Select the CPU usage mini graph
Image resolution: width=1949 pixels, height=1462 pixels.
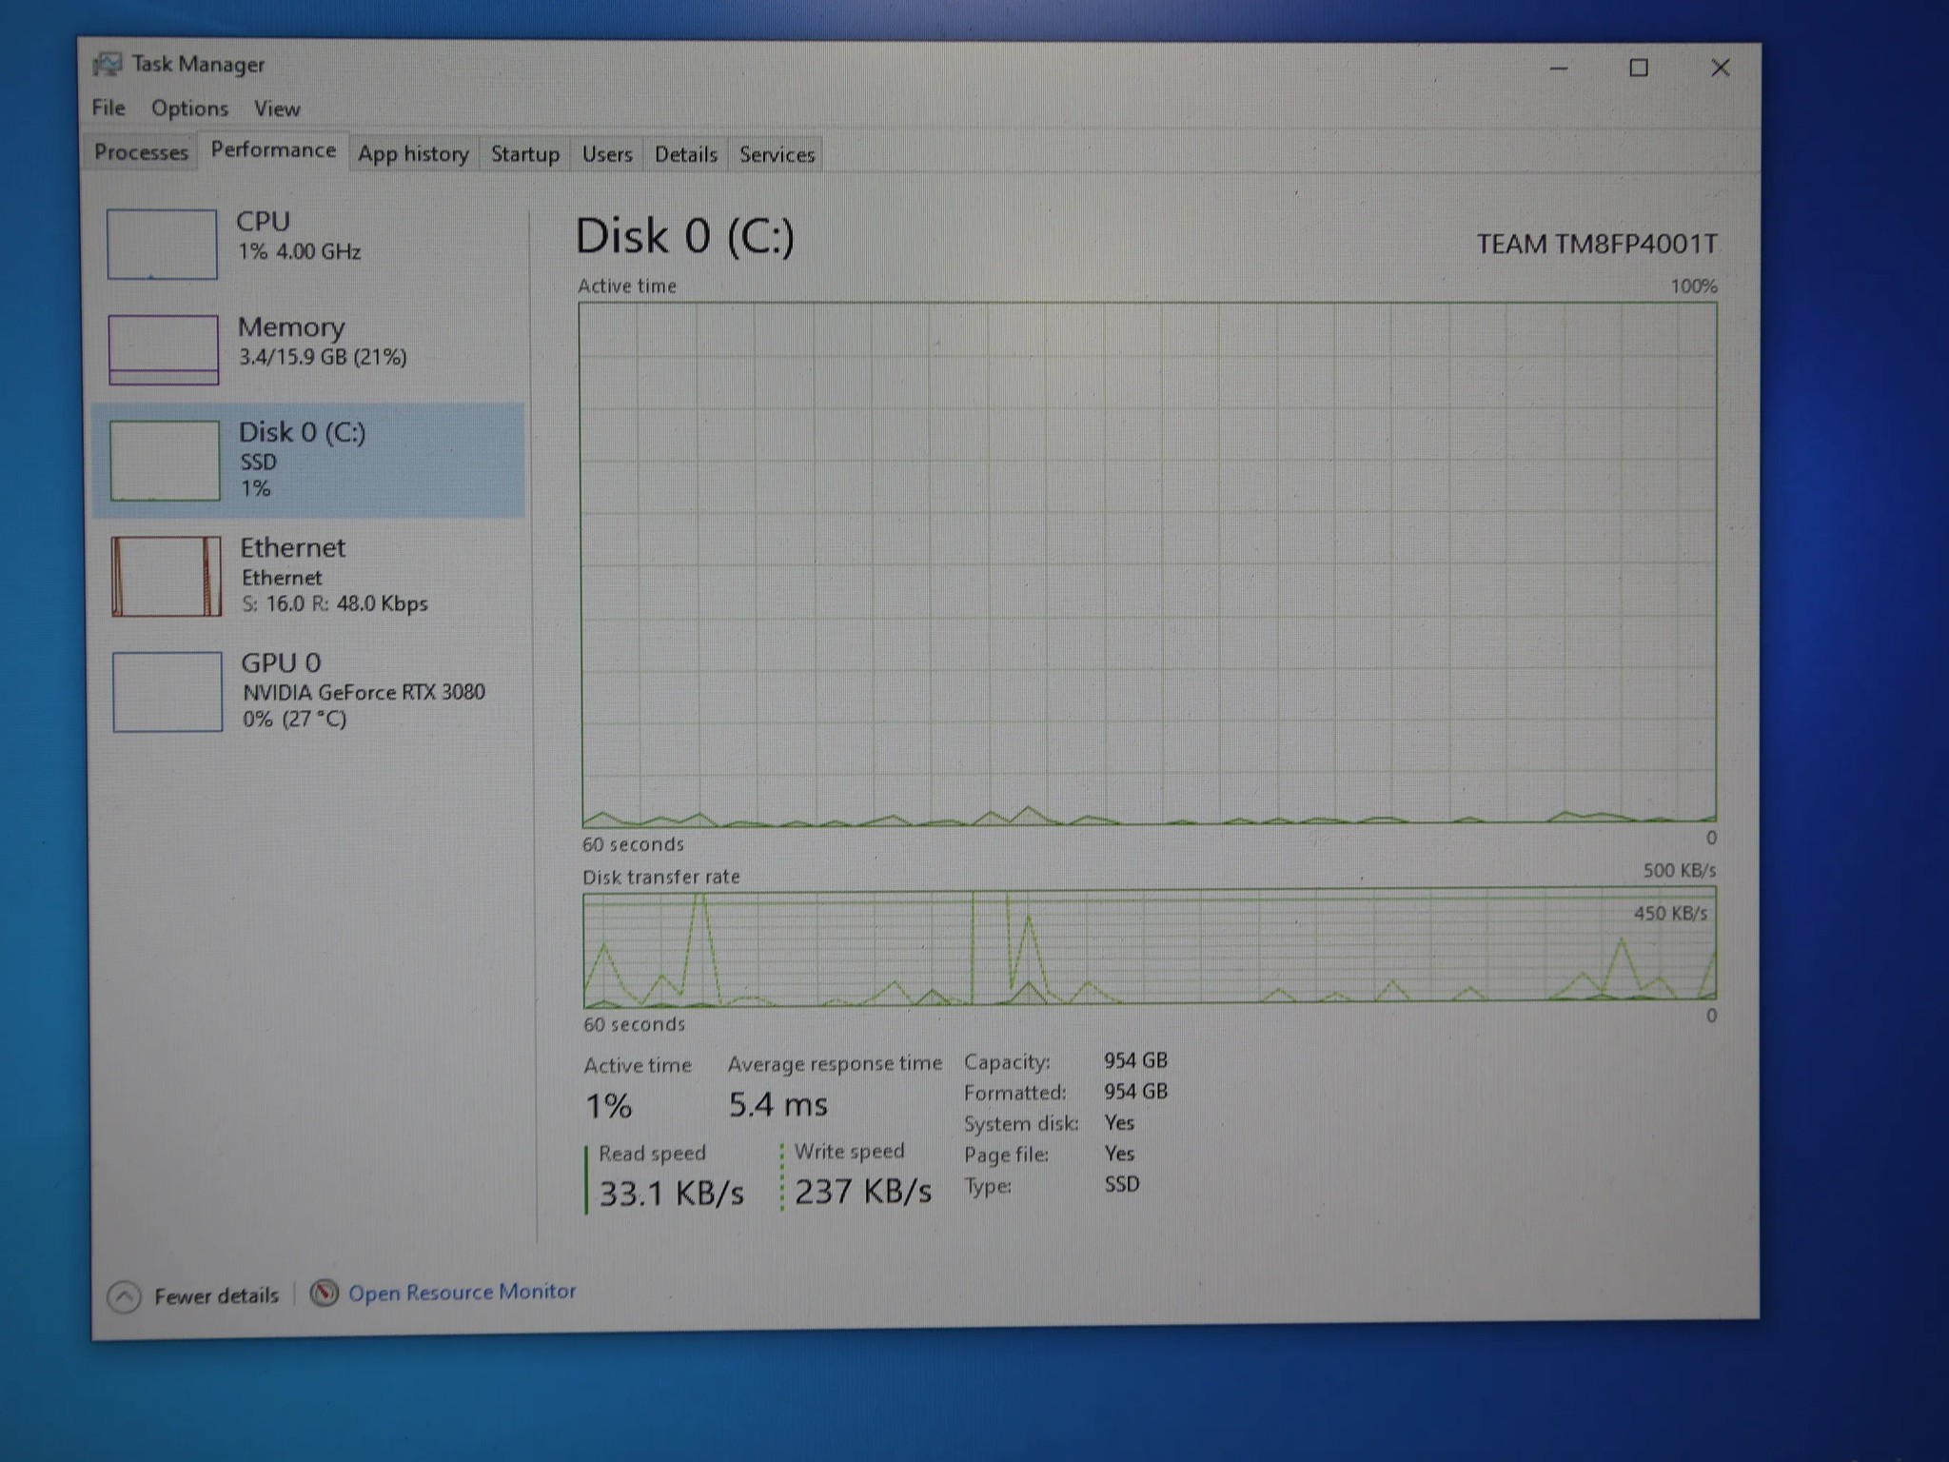click(x=162, y=245)
